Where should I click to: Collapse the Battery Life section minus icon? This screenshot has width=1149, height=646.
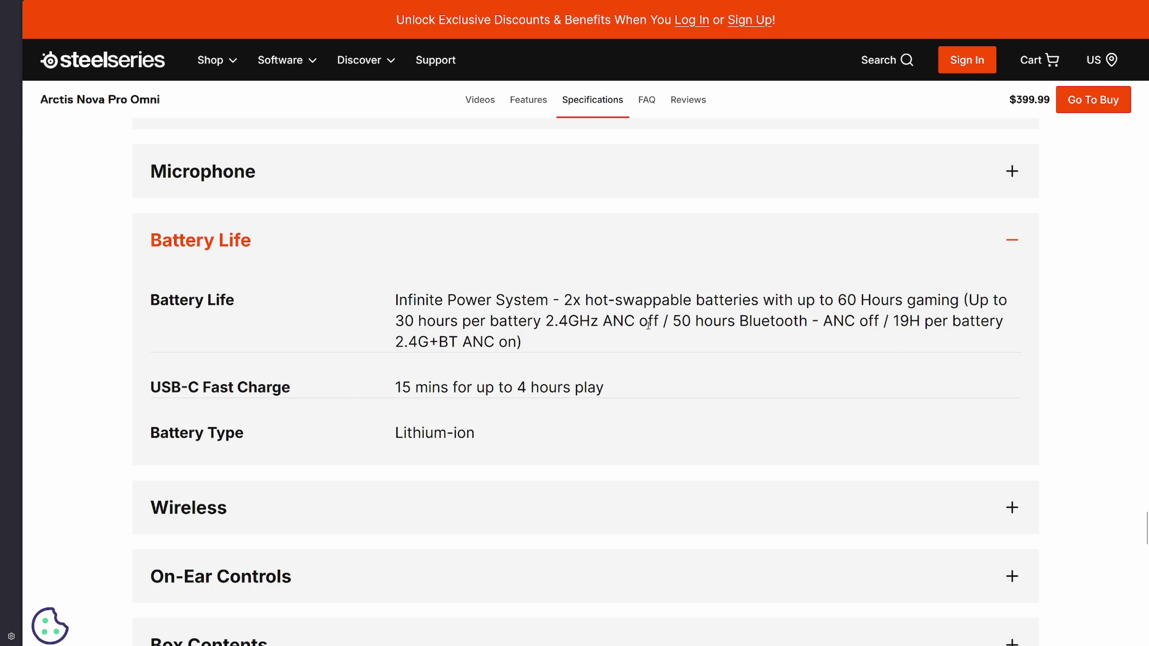(1012, 240)
